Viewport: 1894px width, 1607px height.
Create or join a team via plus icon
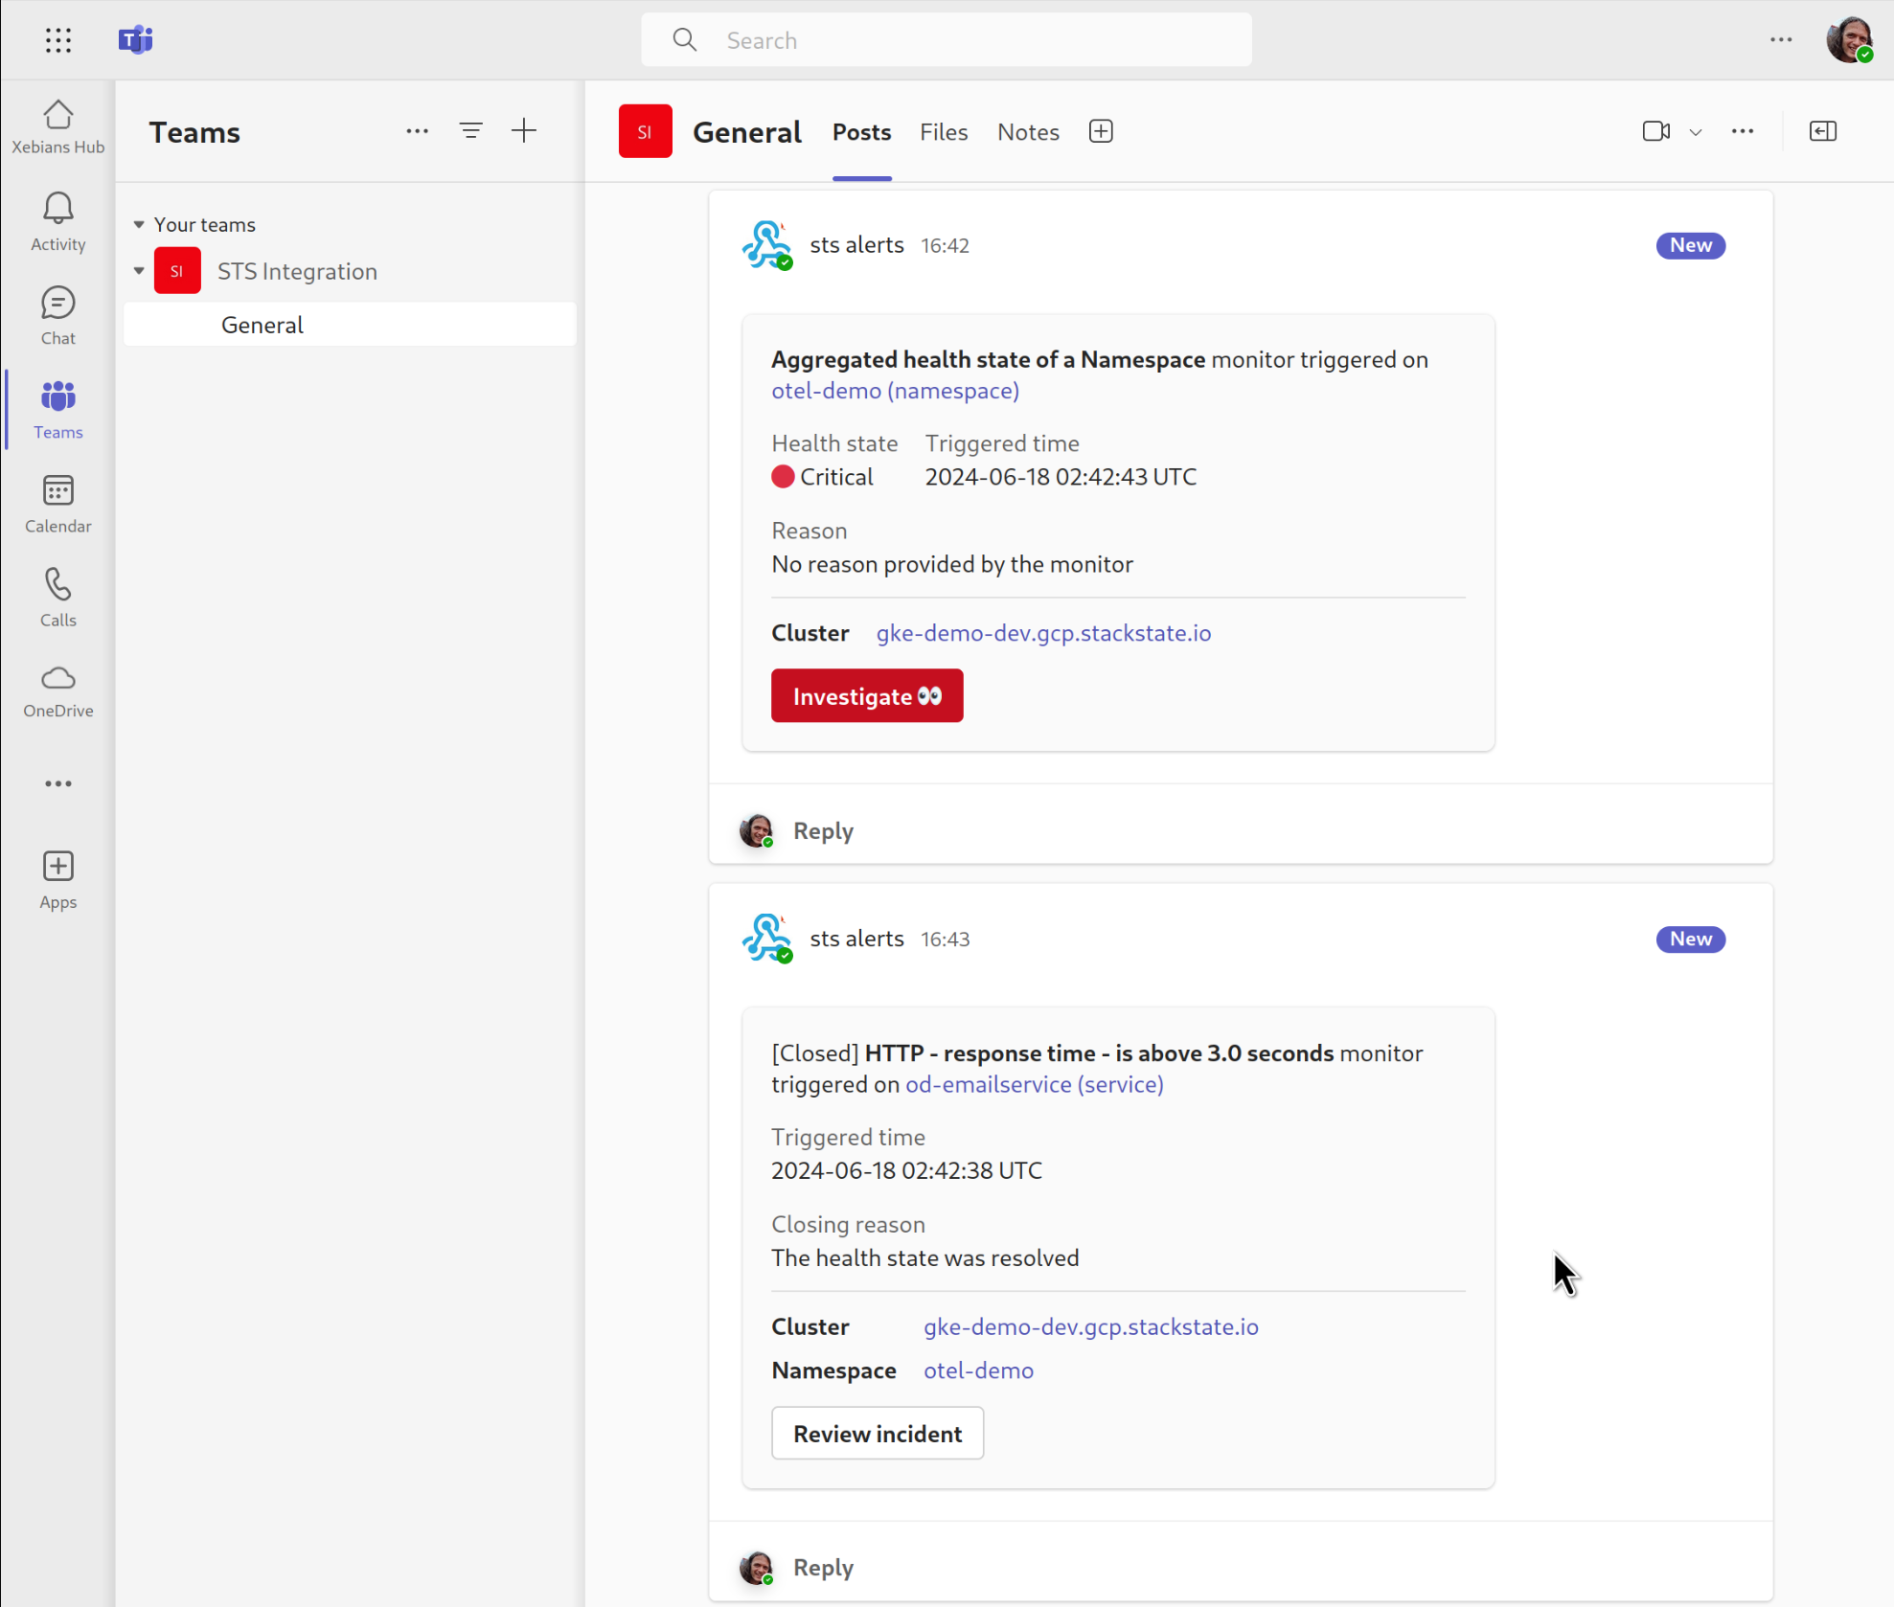pos(524,130)
